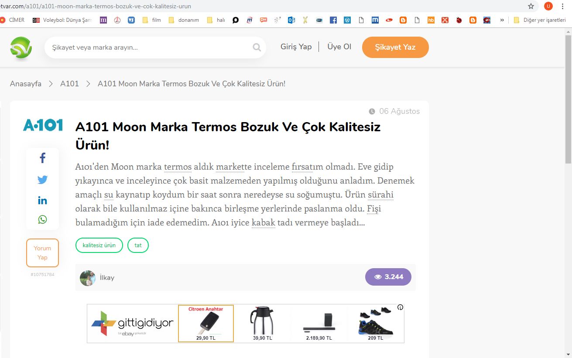
Task: Bookmark this page with star icon
Action: pos(531,6)
